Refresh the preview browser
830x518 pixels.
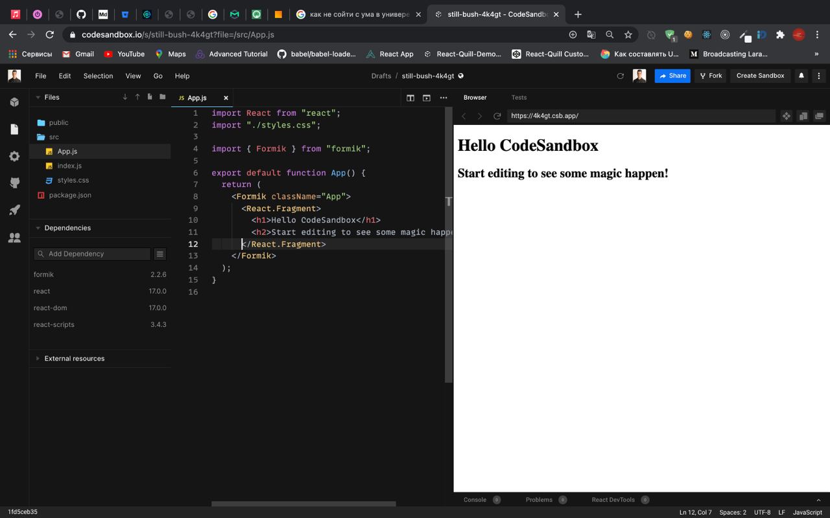point(497,116)
